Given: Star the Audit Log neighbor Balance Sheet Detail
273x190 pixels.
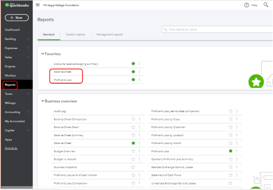Looking at the screenshot, I should [133, 127].
